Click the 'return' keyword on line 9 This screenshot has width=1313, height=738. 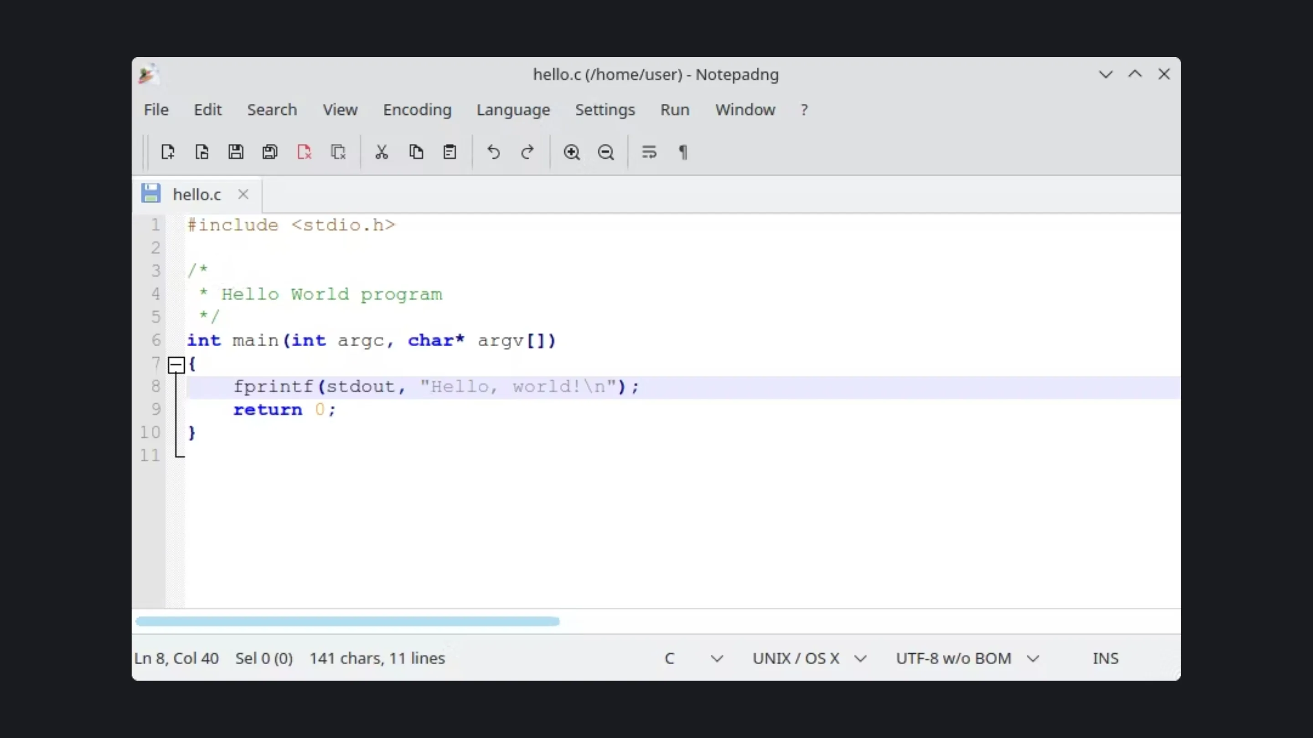(268, 409)
